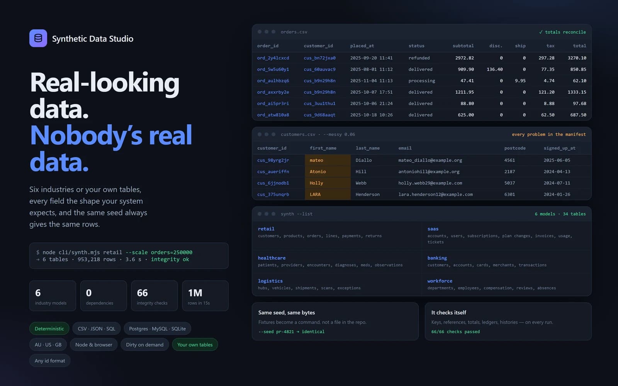Image resolution: width=618 pixels, height=386 pixels.
Task: Click the Any id format pill
Action: (50, 361)
